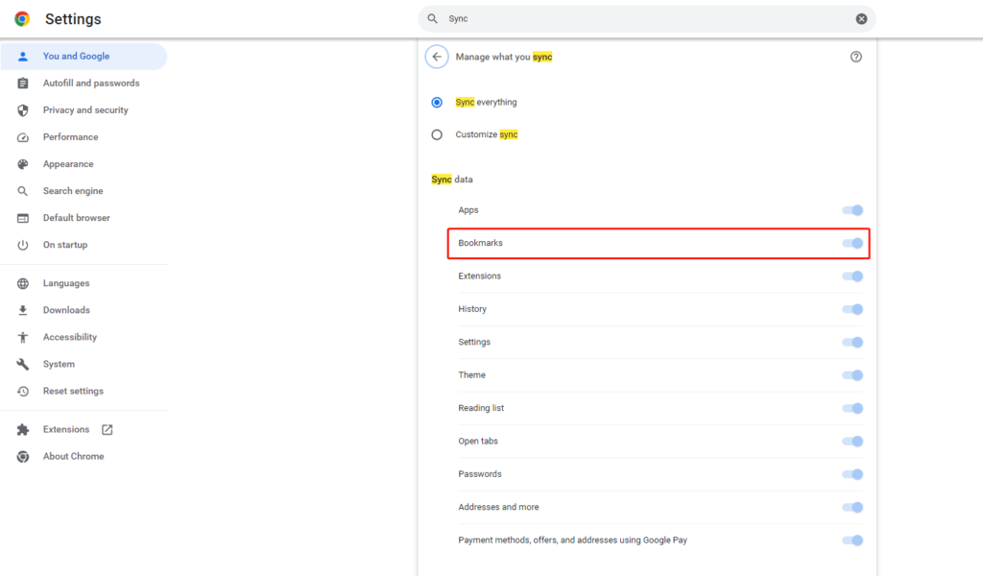Viewport: 983px width, 576px height.
Task: Go to Performance settings
Action: point(84,137)
